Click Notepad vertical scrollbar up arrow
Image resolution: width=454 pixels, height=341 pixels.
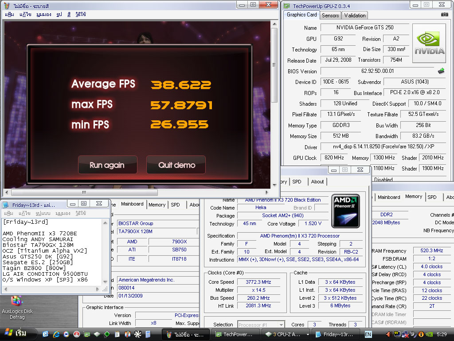[x=105, y=223]
